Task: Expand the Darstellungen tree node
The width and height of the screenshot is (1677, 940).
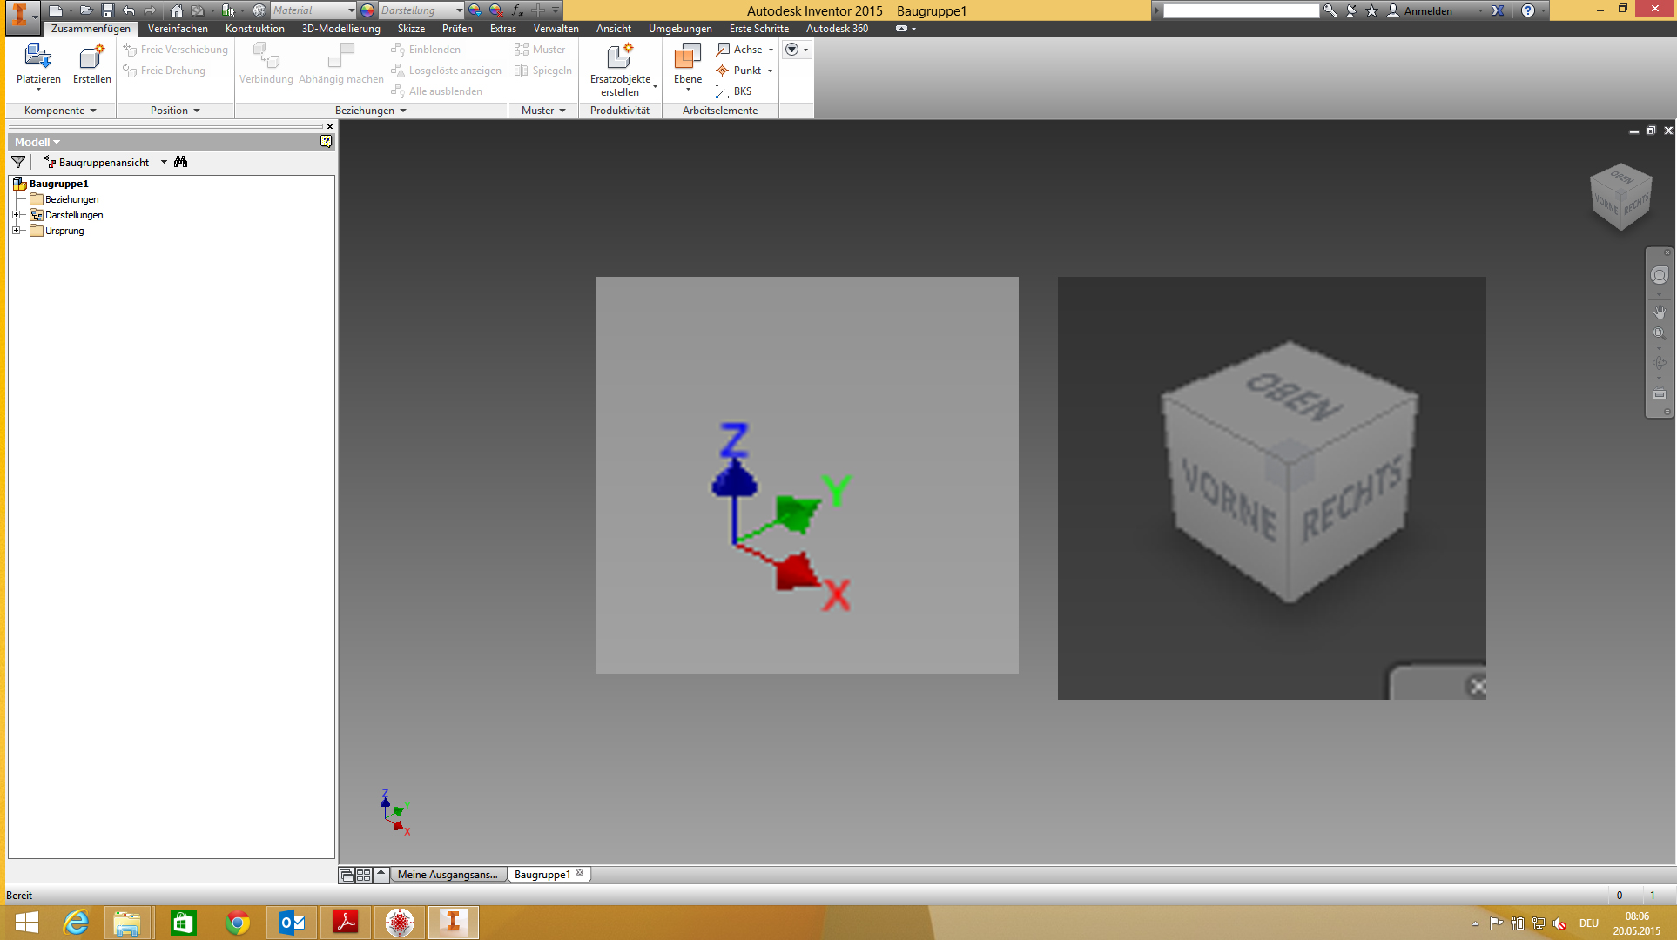Action: 17,215
